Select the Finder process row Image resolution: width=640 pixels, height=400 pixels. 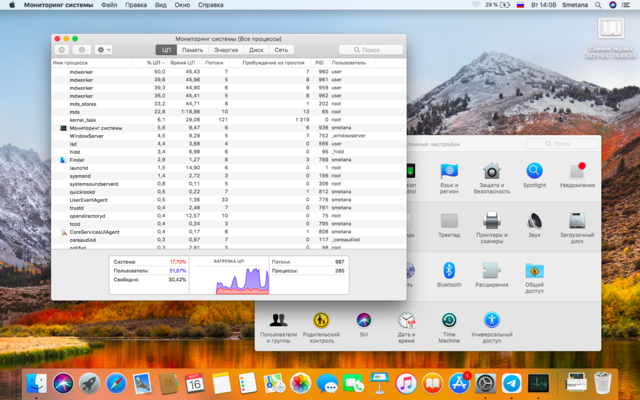[x=229, y=159]
